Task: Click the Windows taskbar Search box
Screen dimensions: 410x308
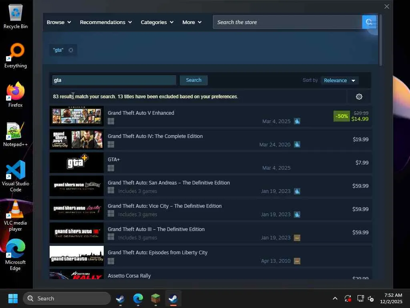Action: tap(67, 298)
